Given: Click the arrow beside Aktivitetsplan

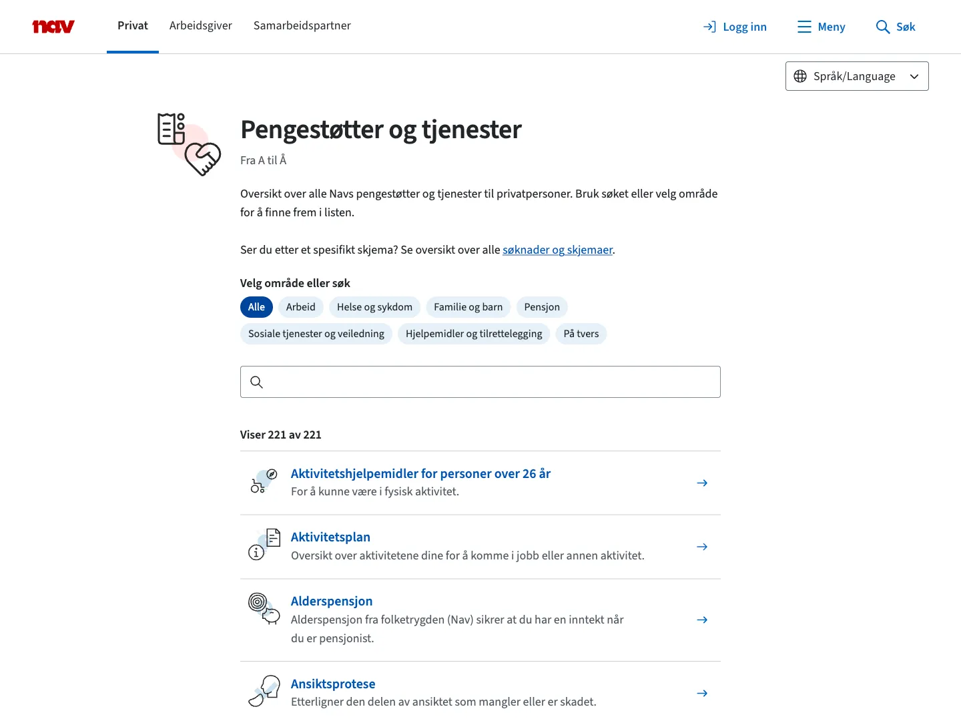Looking at the screenshot, I should pos(702,547).
